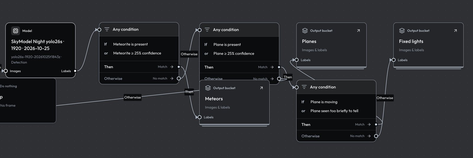Click Then output port of Meteorite condition

pos(179,67)
